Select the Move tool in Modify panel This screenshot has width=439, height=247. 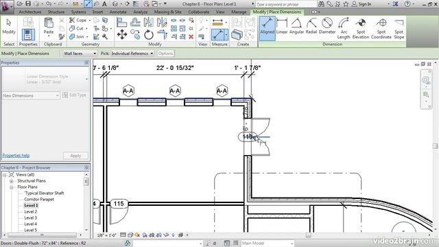tap(122, 35)
